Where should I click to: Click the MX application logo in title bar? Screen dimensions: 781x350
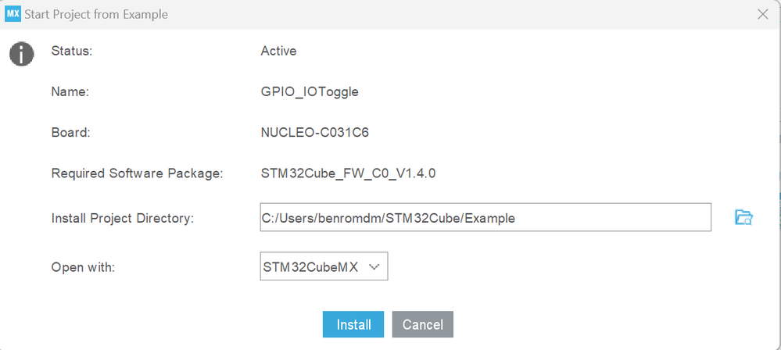pos(13,14)
